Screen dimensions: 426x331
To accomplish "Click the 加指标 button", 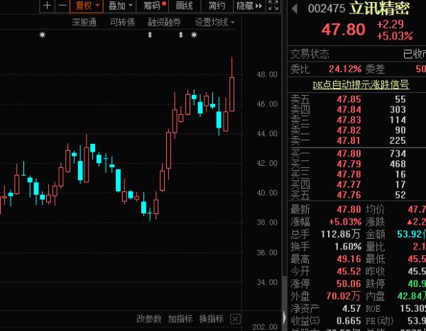I will 180,319.
